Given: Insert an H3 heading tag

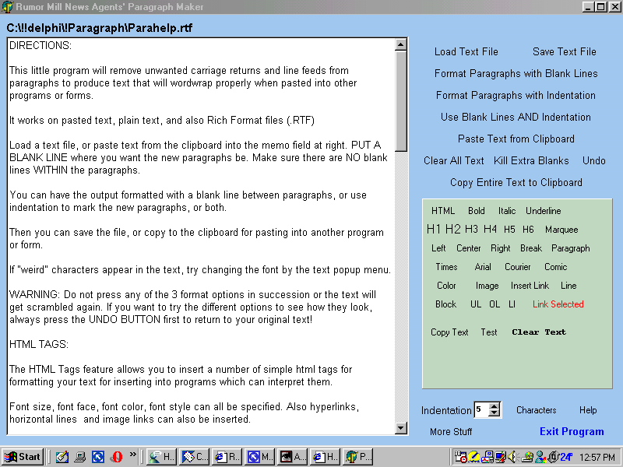Looking at the screenshot, I should tap(471, 229).
